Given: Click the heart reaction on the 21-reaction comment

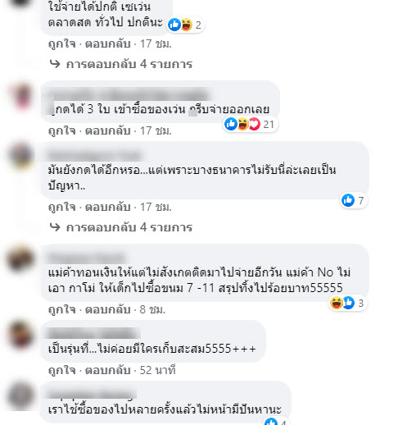Looking at the screenshot, I should pos(254,124).
